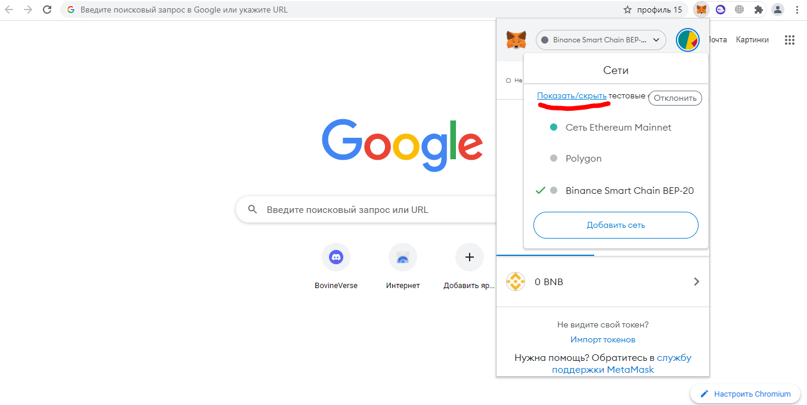Open the puzzle-piece extensions menu
Viewport: 807px width, 405px height.
758,10
